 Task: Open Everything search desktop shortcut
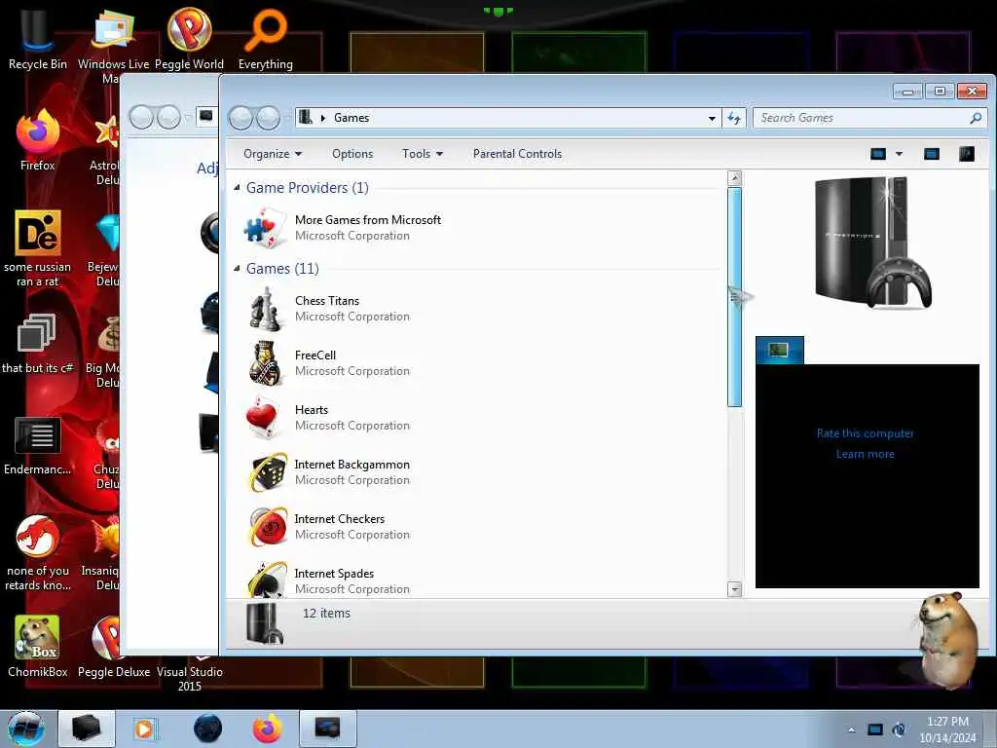(x=265, y=39)
